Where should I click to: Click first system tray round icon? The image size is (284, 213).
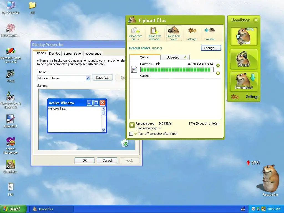tap(253, 209)
